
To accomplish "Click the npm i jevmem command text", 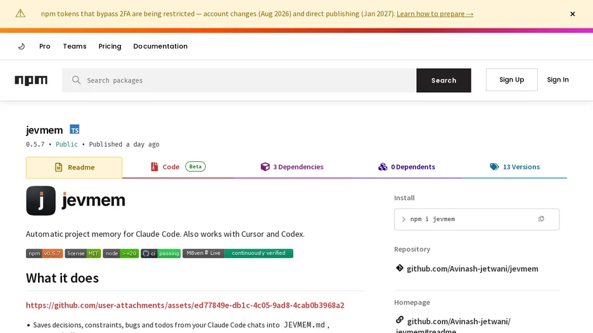I will (x=433, y=219).
